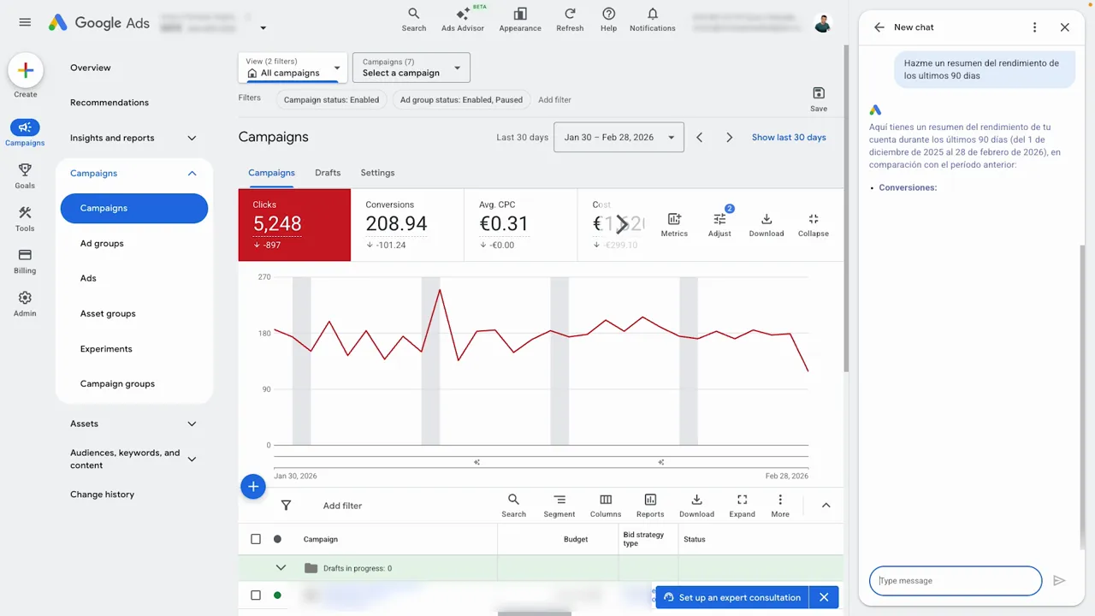Image resolution: width=1095 pixels, height=616 pixels.
Task: Click the Search icon in top bar
Action: (x=414, y=19)
